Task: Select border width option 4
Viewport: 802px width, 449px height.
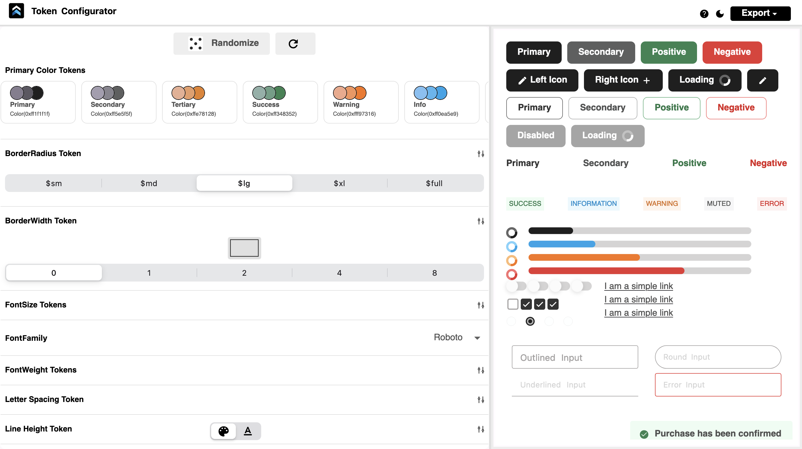Action: (x=339, y=273)
